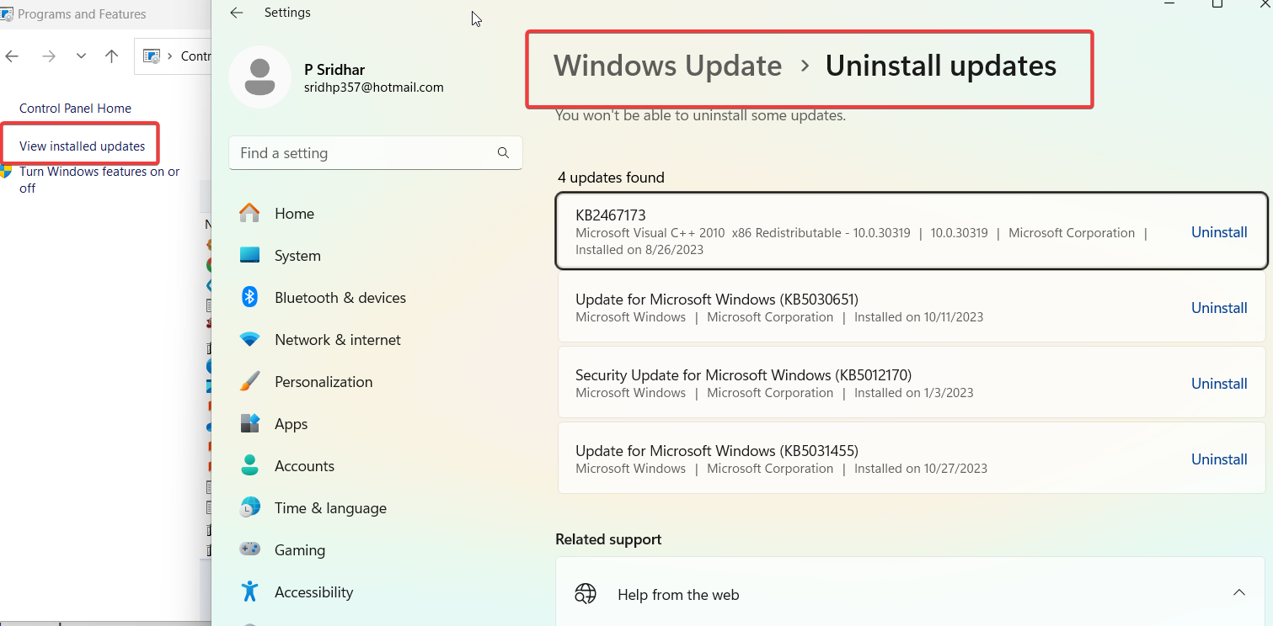The image size is (1273, 626).
Task: Navigate back using the Settings back arrow
Action: coord(236,13)
